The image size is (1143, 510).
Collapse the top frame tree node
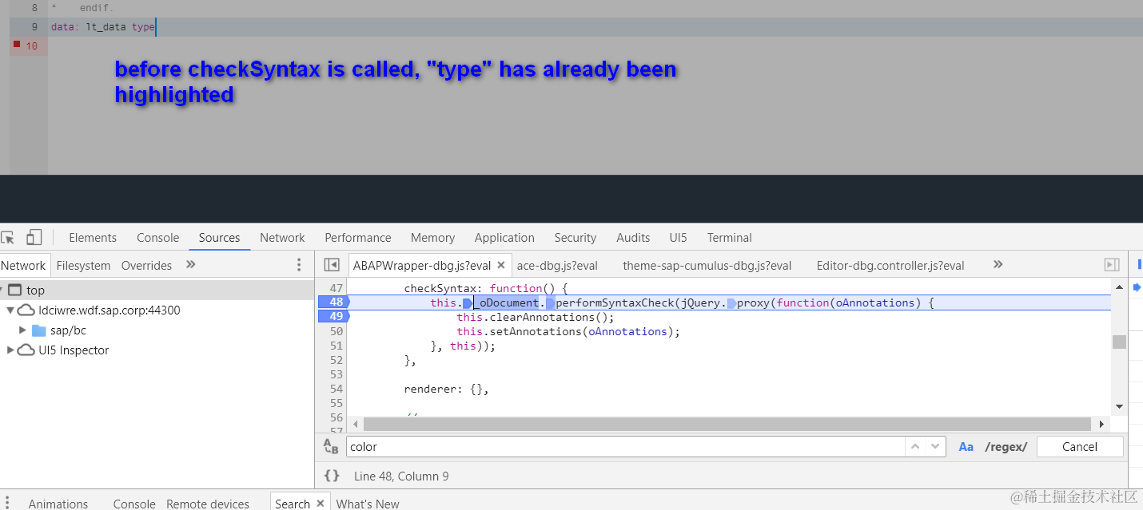2,291
